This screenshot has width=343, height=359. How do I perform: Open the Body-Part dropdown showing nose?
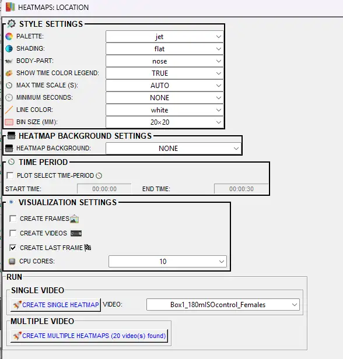point(164,61)
